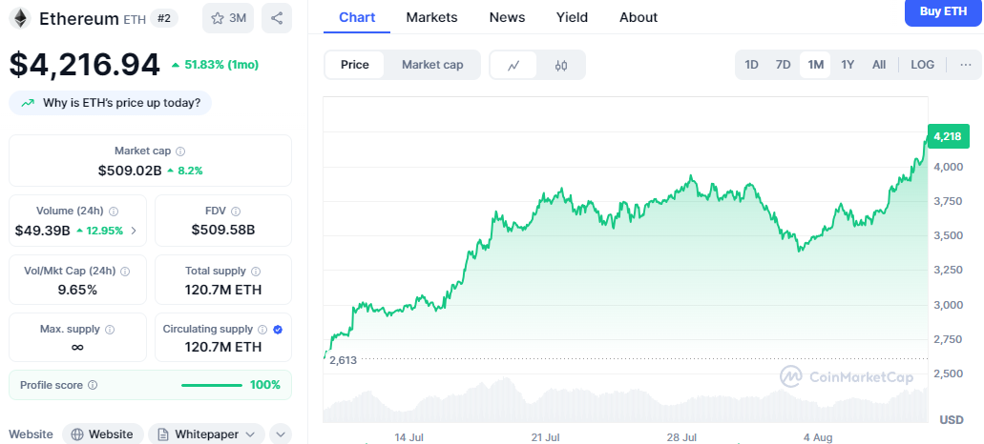Click the 4,218 current price label on chart
This screenshot has height=444, width=984.
coord(947,136)
